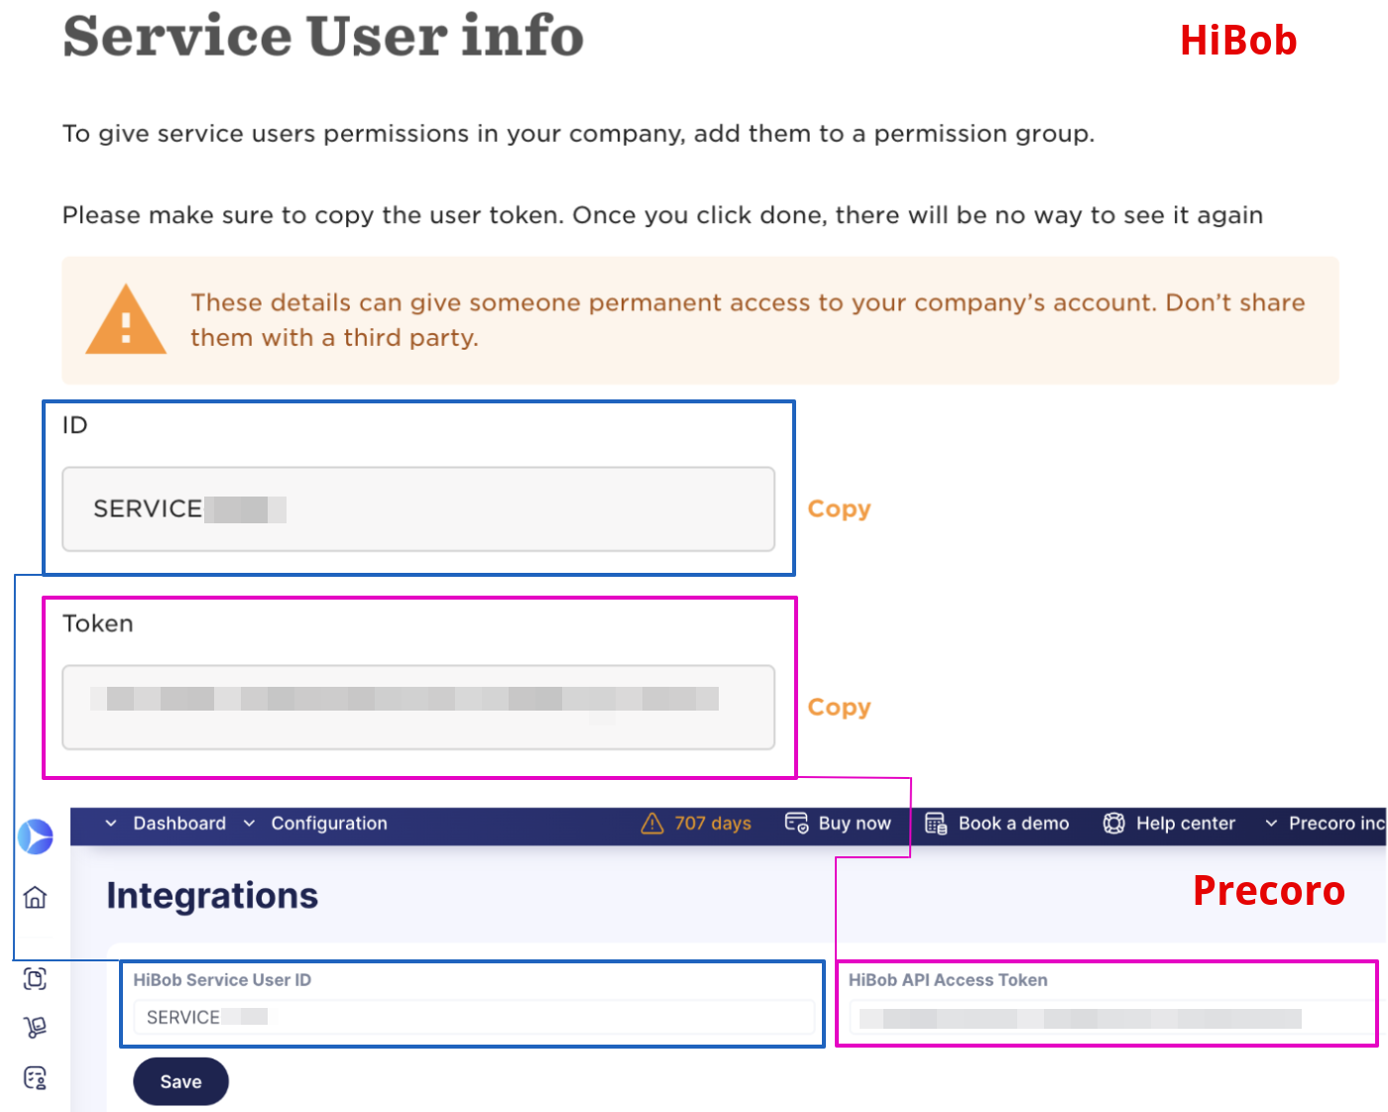
Task: Click the 707 days warning triangle indicator
Action: click(x=652, y=823)
